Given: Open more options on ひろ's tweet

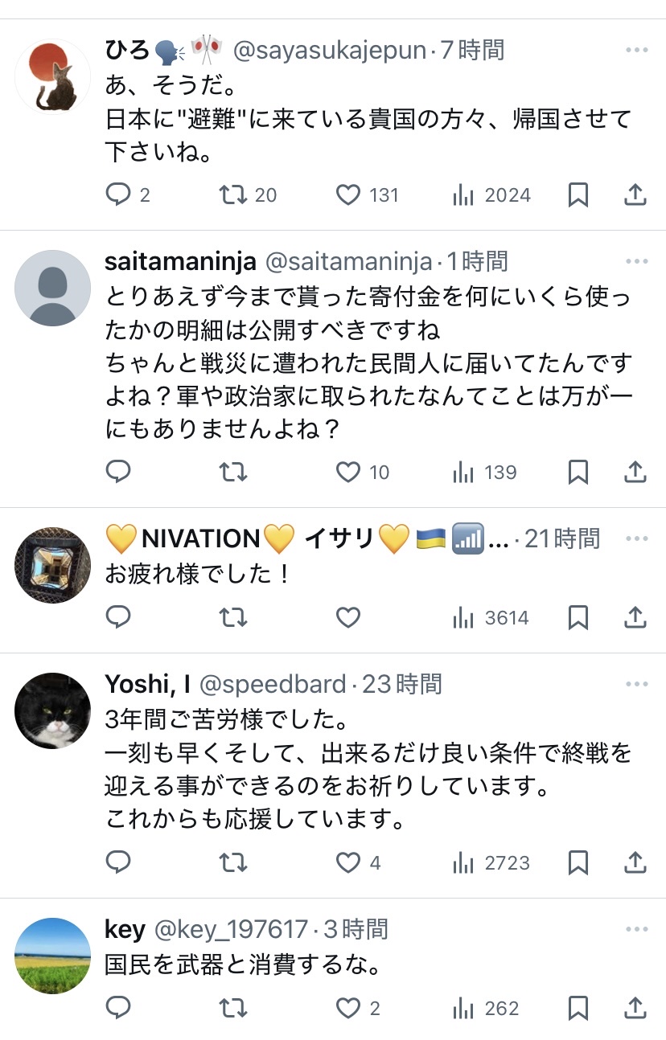Looking at the screenshot, I should 636,51.
